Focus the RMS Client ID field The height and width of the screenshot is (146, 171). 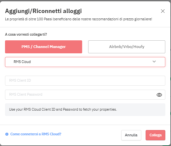click(85, 81)
